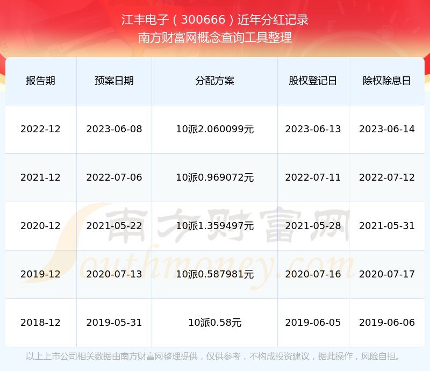Click the 股权登记日 column header

point(313,81)
